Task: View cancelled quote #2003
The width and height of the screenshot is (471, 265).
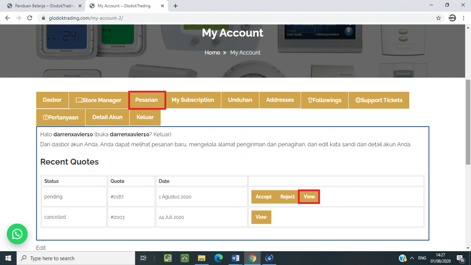Action: (261, 217)
